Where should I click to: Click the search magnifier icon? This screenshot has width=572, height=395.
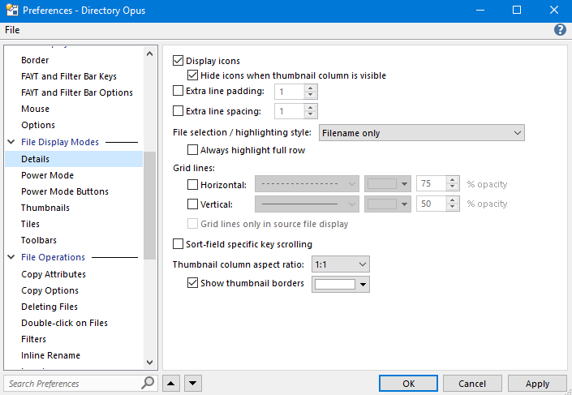pyautogui.click(x=148, y=383)
